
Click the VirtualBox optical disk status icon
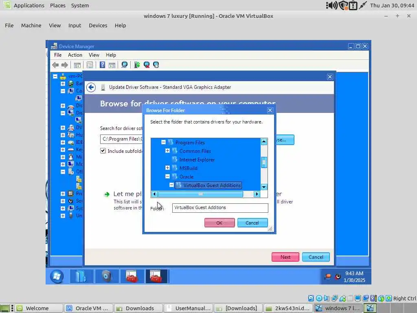pos(319,298)
